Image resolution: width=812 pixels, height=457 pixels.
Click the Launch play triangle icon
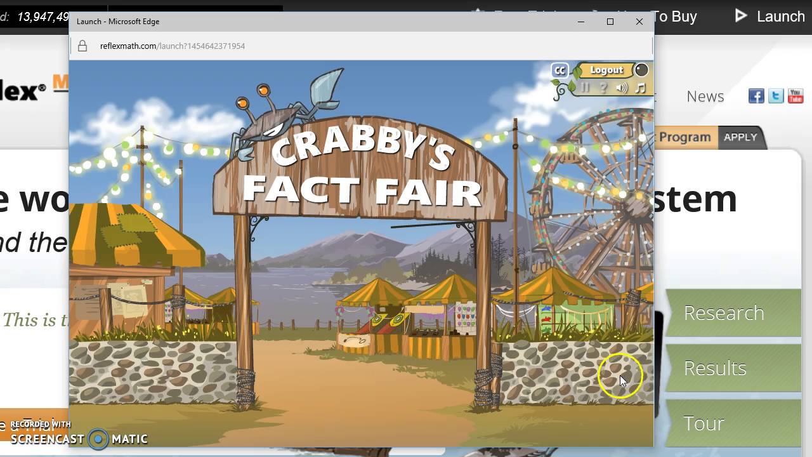click(x=740, y=16)
